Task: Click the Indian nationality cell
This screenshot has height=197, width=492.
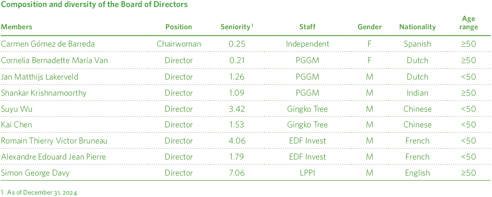Action: pos(417,93)
